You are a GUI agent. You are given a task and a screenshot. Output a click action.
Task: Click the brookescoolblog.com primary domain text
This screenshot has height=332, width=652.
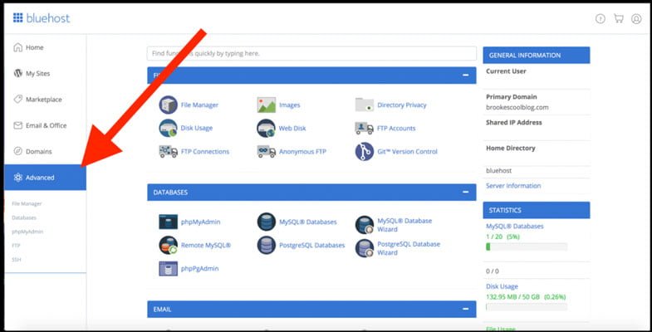pos(517,107)
